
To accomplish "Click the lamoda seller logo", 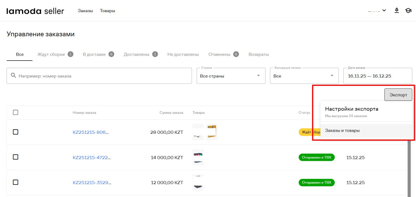I will 35,11.
